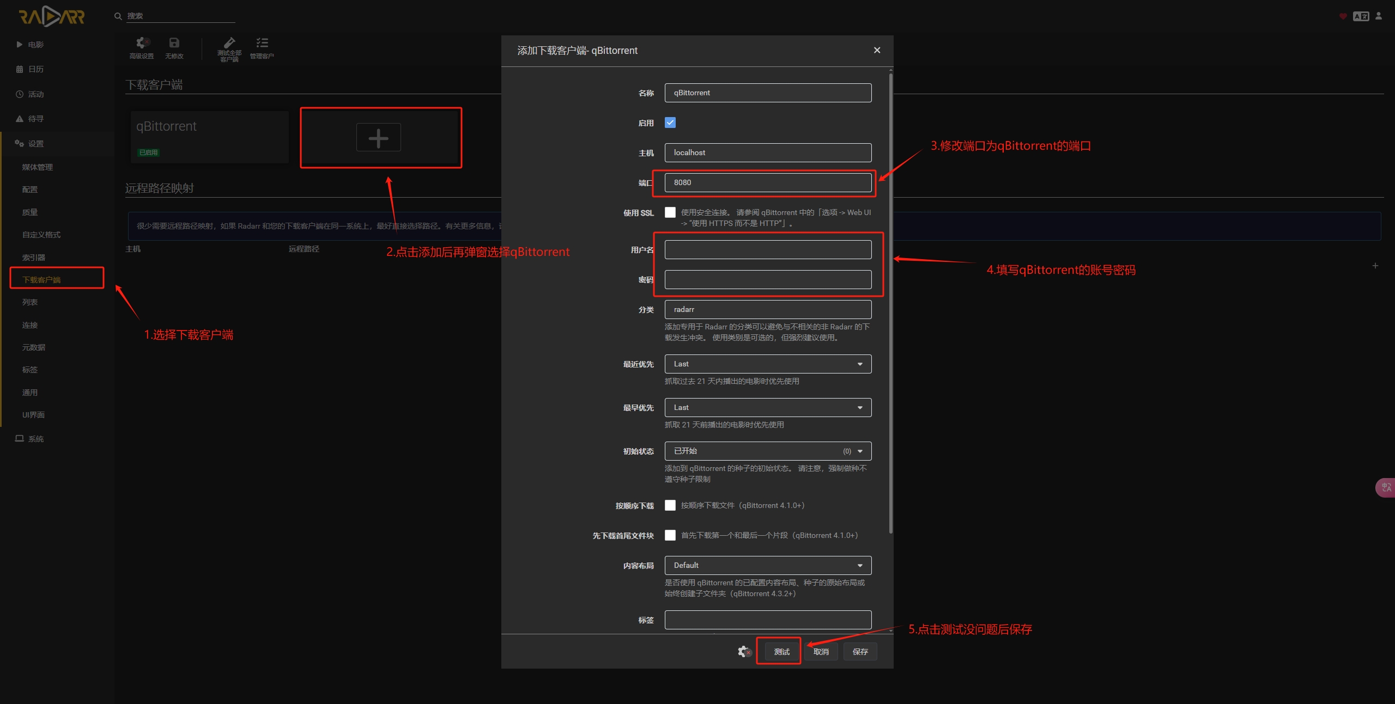Viewport: 1395px width, 704px height.
Task: Open 活动 activity in sidebar
Action: pos(57,94)
